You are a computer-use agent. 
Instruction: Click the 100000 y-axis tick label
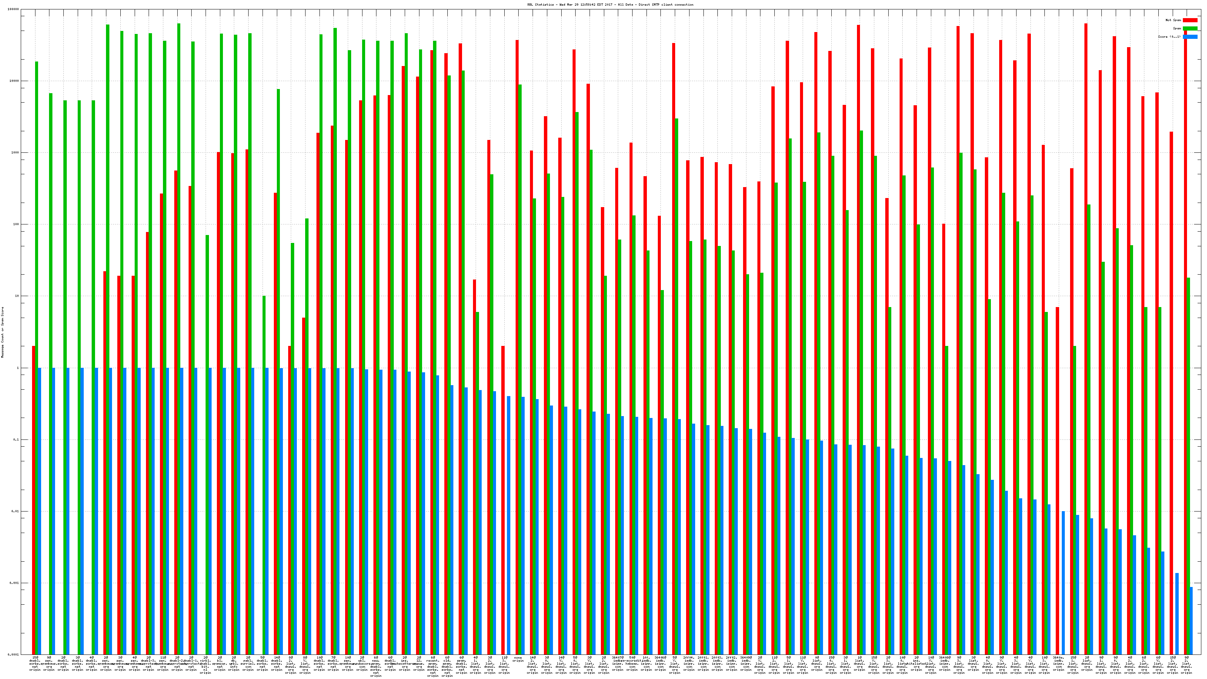[13, 9]
